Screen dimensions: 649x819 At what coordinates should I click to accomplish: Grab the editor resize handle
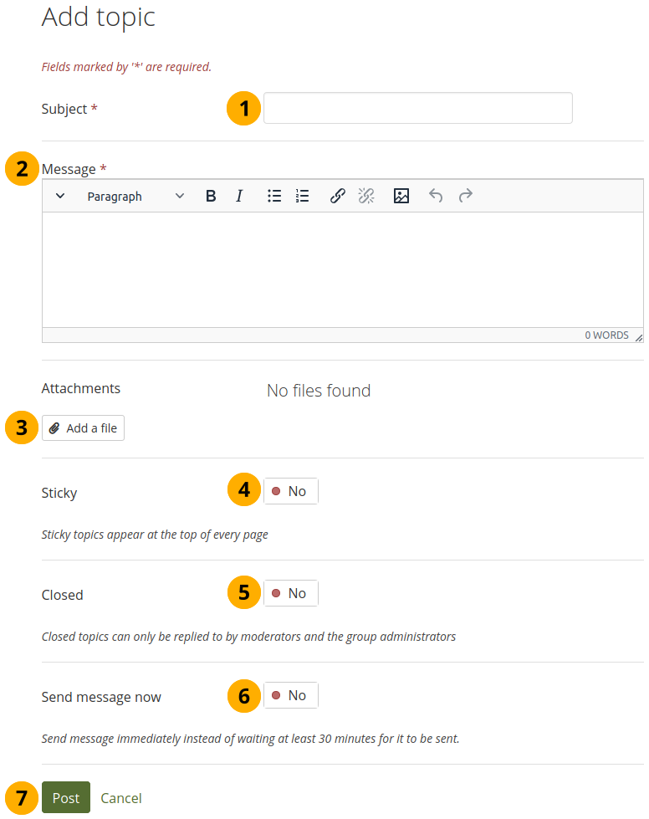638,337
